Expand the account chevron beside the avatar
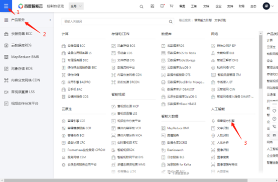 272,6
